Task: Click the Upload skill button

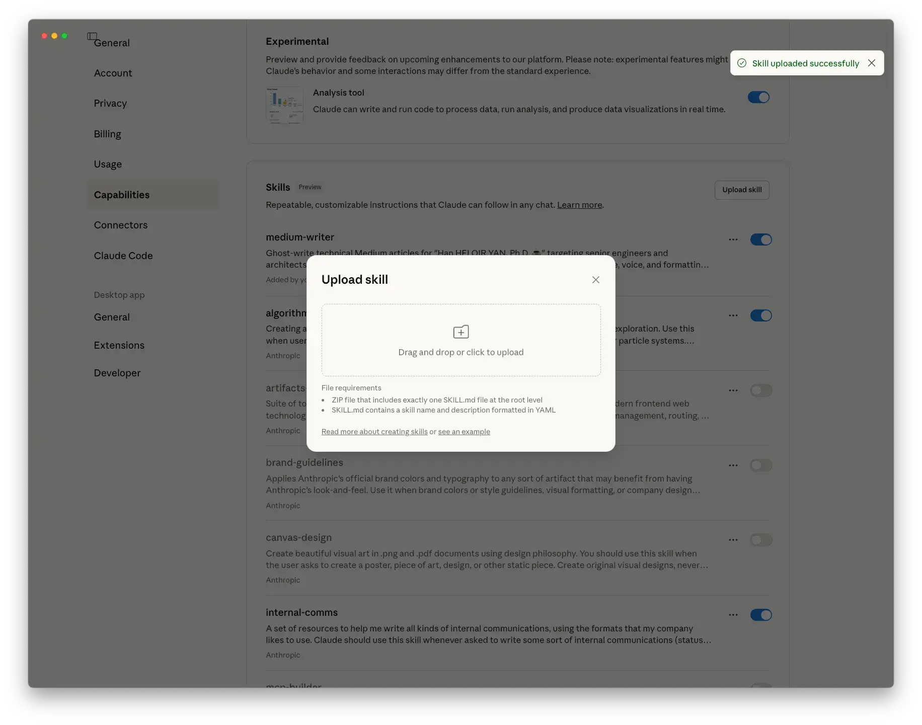Action: 741,190
